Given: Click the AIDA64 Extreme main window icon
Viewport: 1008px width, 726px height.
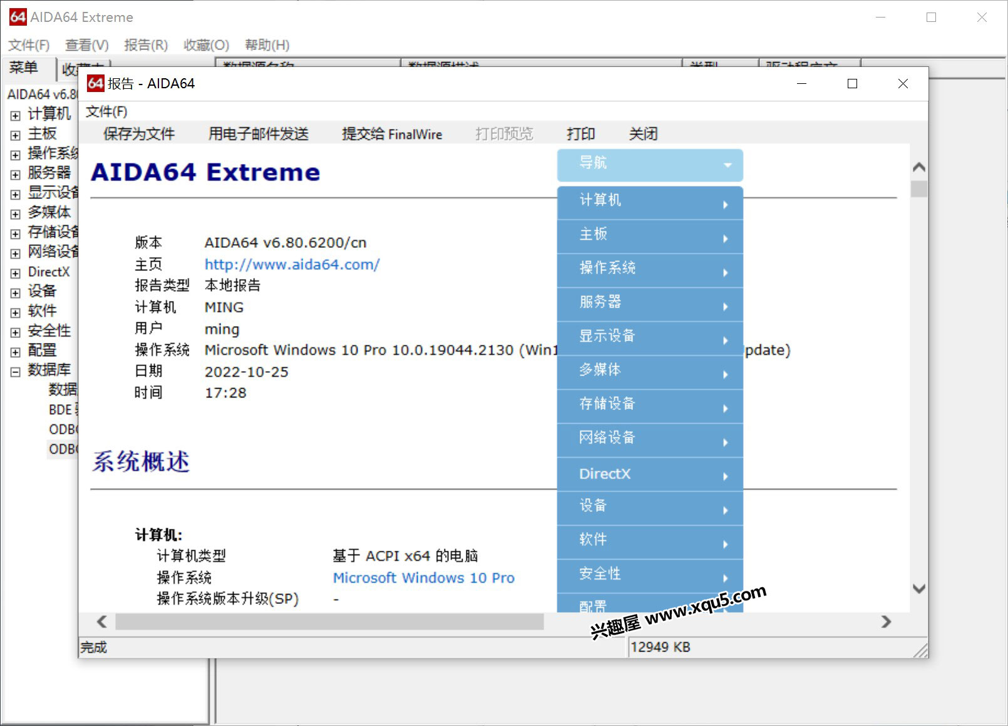Looking at the screenshot, I should click(18, 17).
